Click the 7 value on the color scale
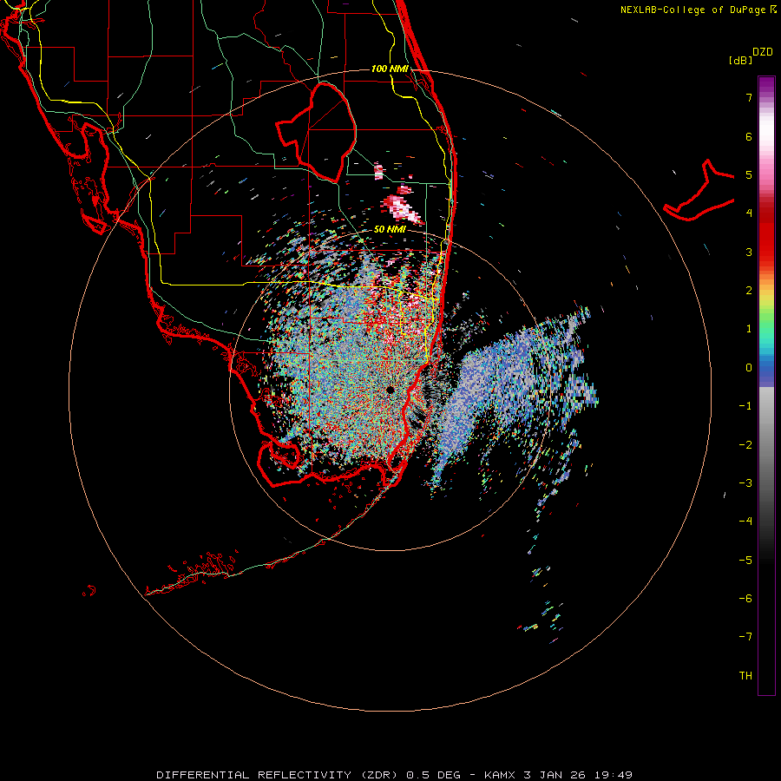The width and height of the screenshot is (781, 781). [749, 97]
